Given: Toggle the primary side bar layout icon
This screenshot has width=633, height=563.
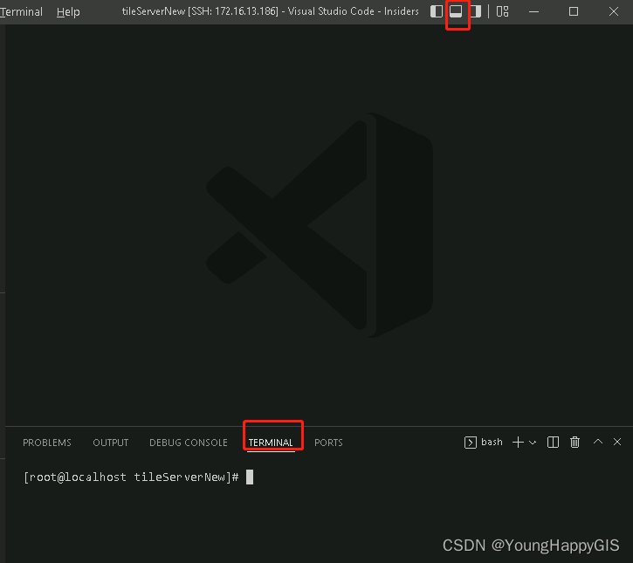Looking at the screenshot, I should [x=437, y=11].
